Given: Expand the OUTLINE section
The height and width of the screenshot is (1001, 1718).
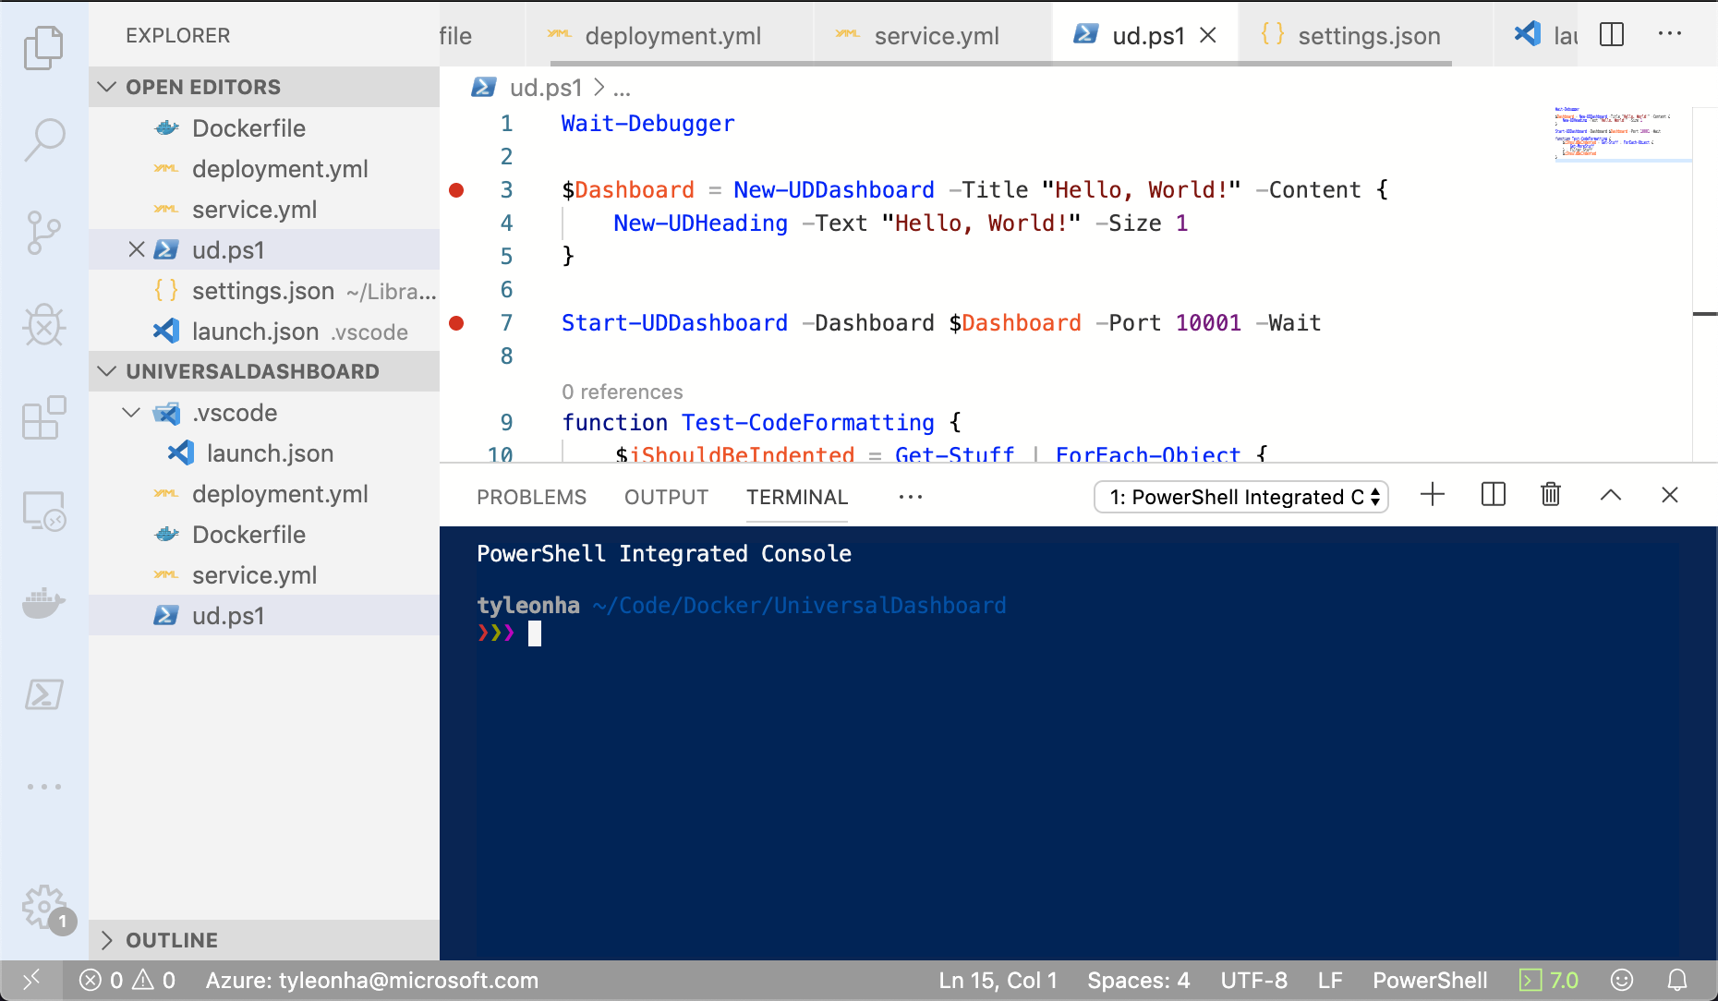Looking at the screenshot, I should point(172,940).
